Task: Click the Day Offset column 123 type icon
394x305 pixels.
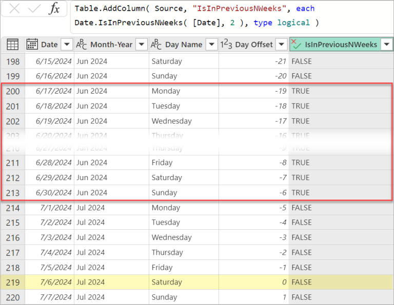Action: pyautogui.click(x=226, y=45)
